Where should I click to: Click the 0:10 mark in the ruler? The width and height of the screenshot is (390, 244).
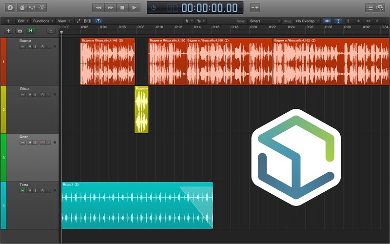tap(159, 27)
